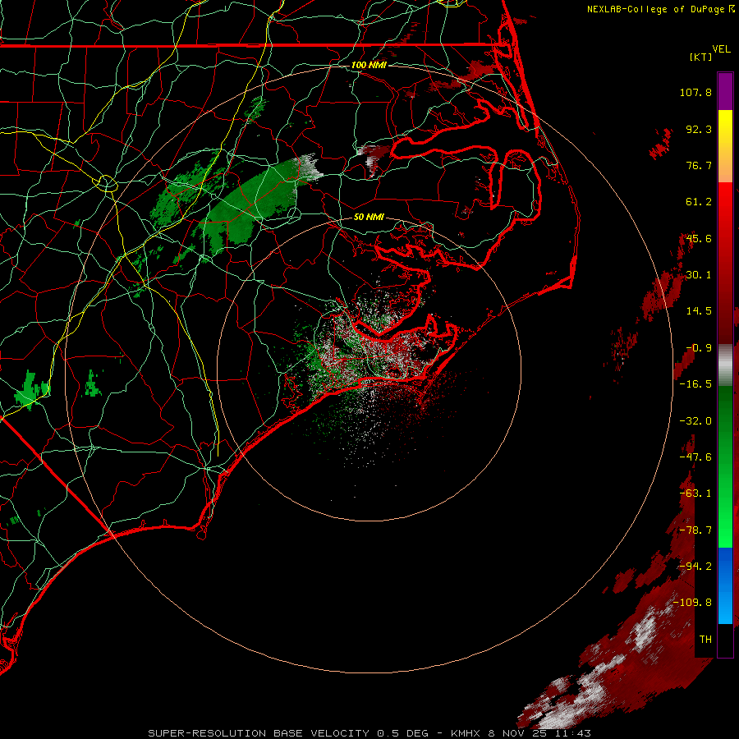
Task: Click the -63.1 legend value
Action: [695, 493]
